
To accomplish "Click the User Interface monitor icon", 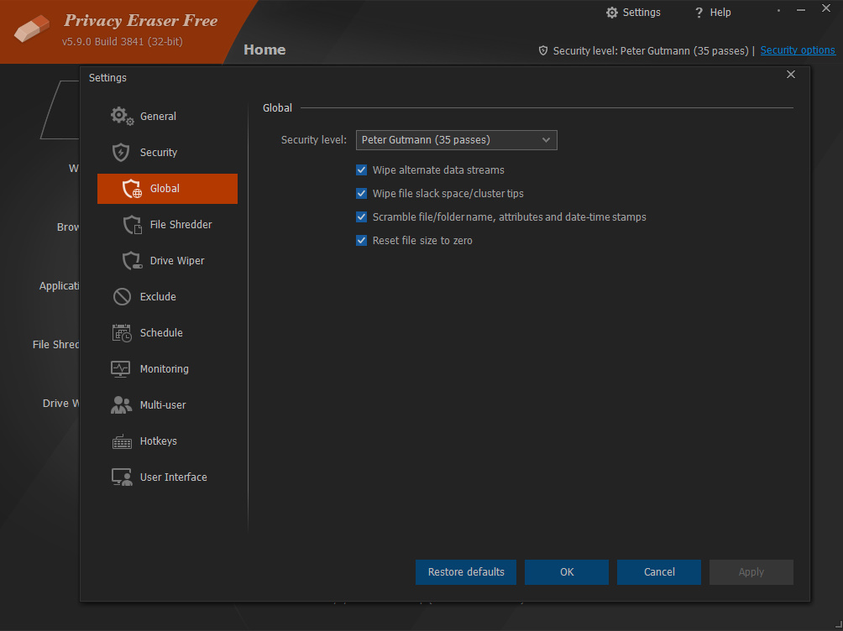I will coord(122,477).
